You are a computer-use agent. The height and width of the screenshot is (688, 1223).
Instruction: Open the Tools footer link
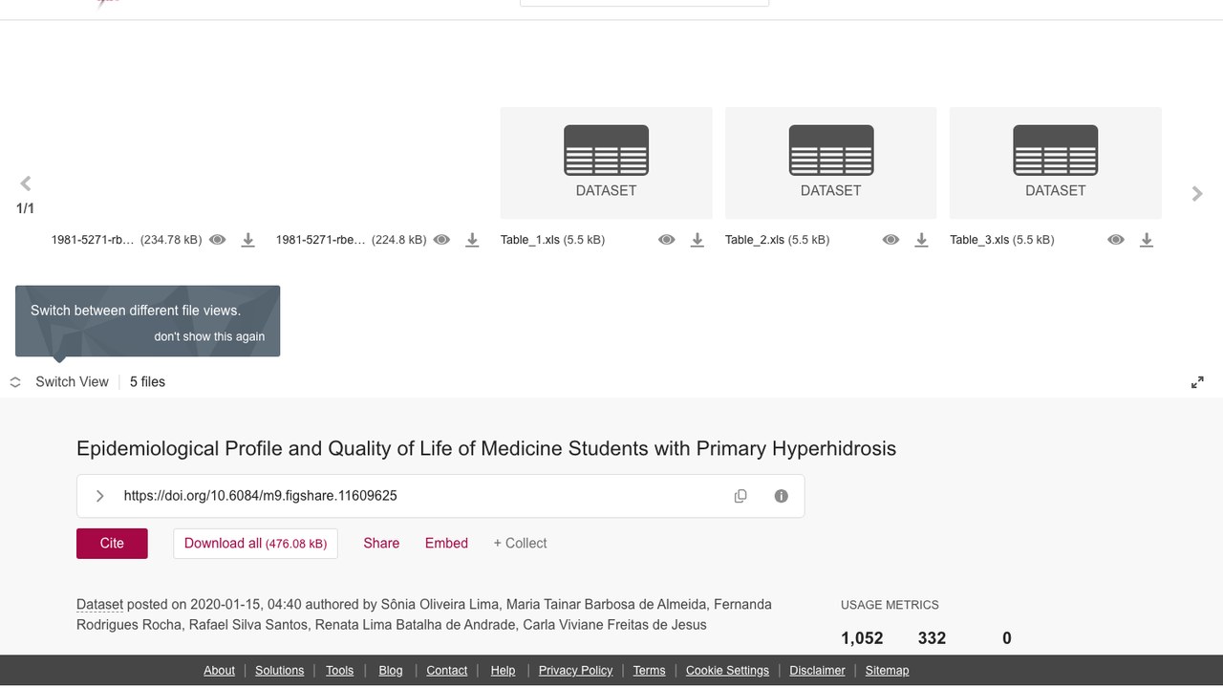pyautogui.click(x=339, y=671)
